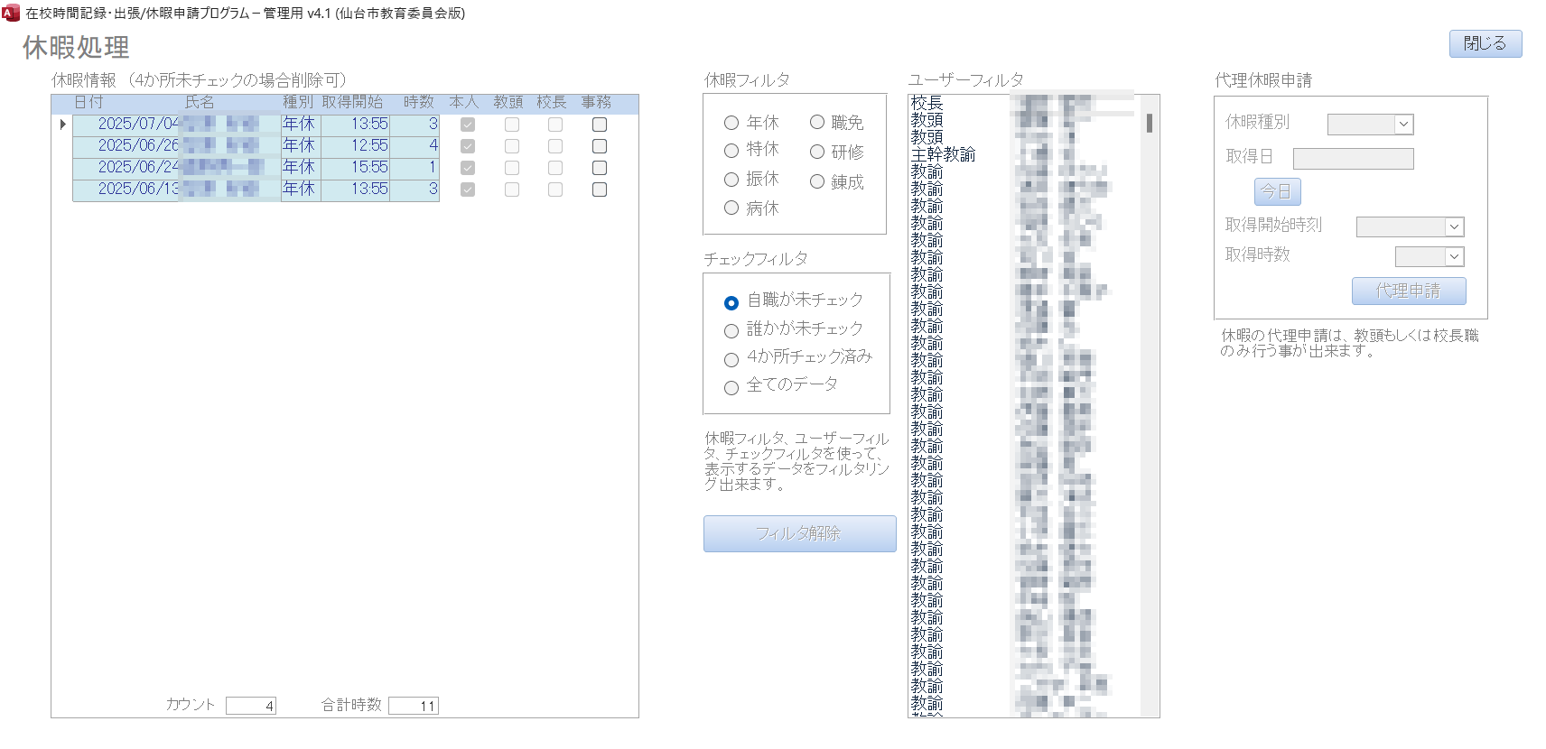Select the 4か所チェック済み filter option

click(x=731, y=360)
